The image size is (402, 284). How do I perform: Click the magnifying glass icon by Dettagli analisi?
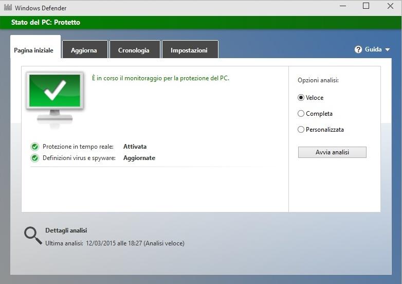click(x=33, y=235)
